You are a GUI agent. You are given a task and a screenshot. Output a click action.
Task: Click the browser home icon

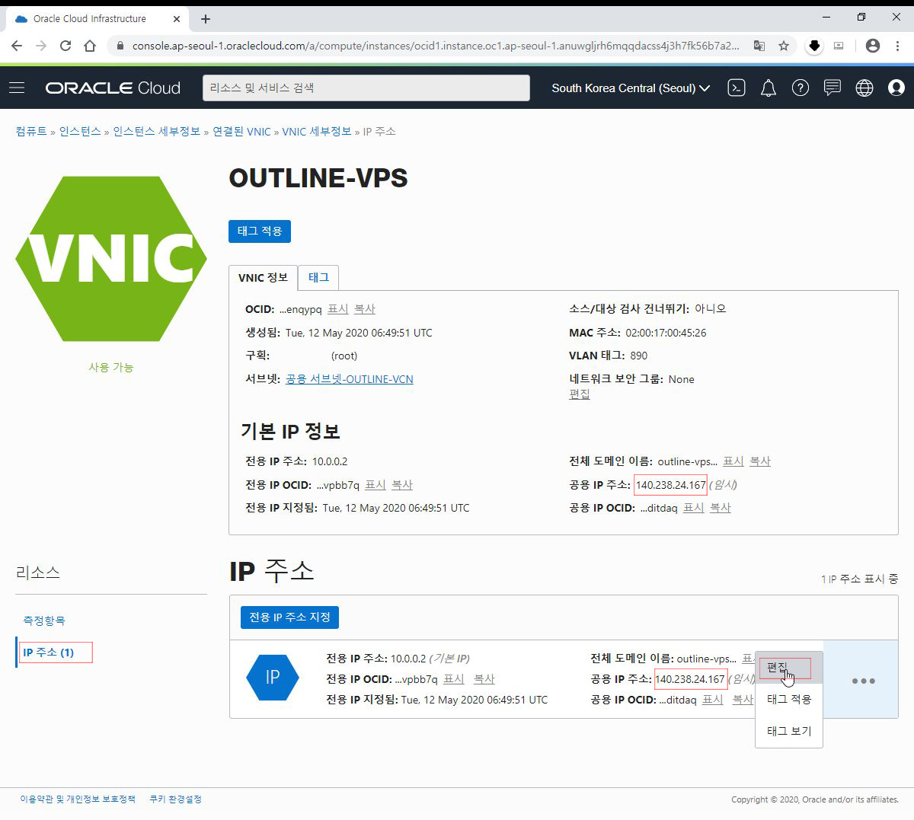(x=90, y=46)
